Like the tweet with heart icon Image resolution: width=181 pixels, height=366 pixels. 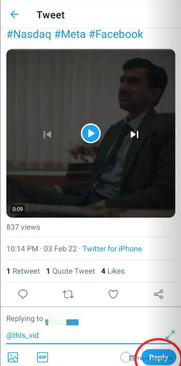113,294
